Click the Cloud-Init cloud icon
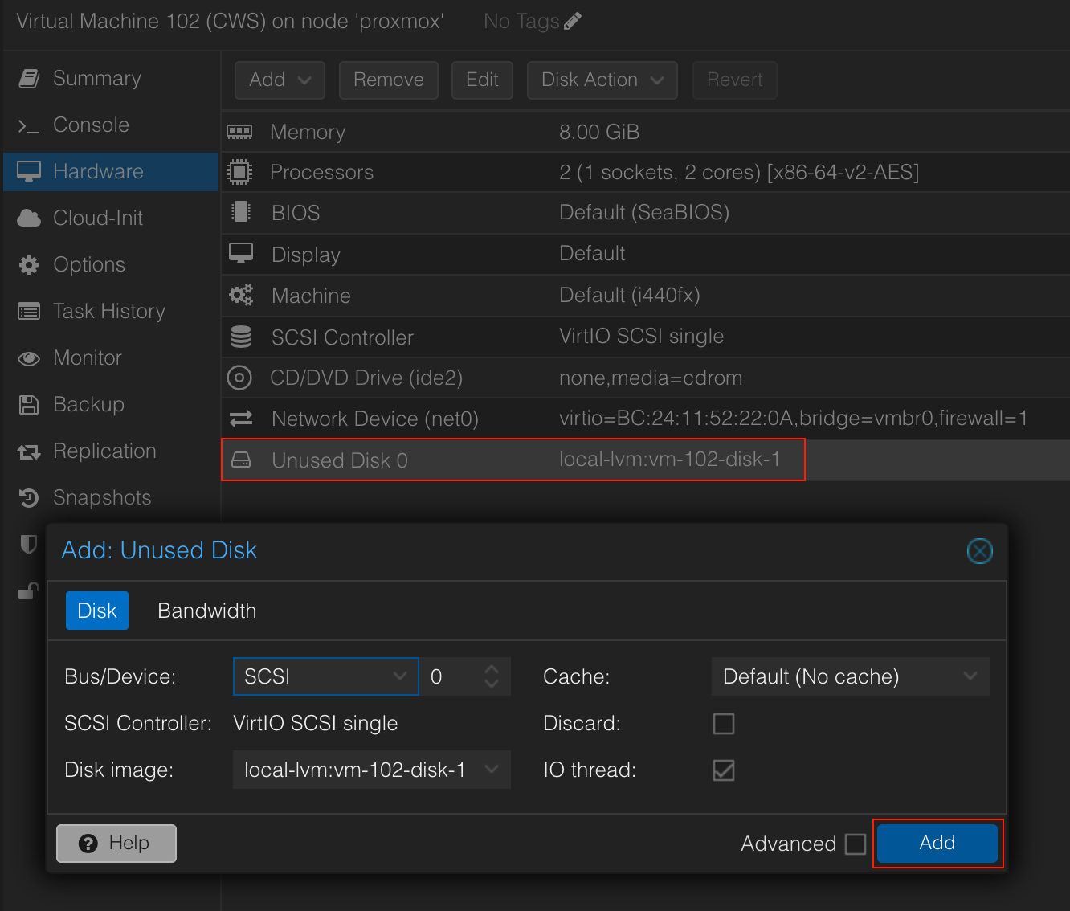The width and height of the screenshot is (1070, 911). click(x=29, y=218)
